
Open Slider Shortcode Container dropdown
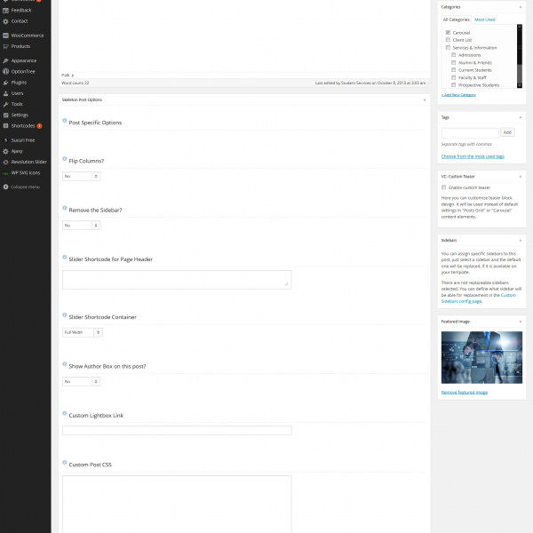(83, 332)
